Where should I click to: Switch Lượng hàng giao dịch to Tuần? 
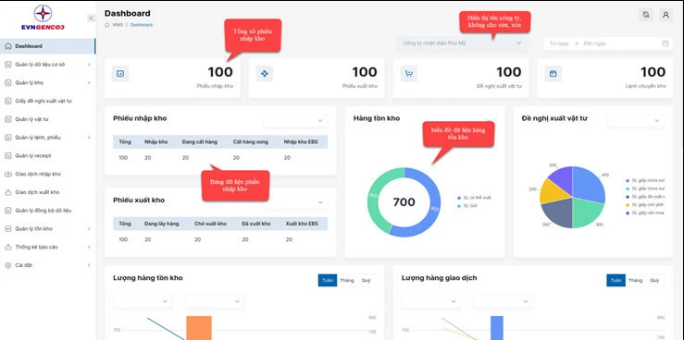616,280
